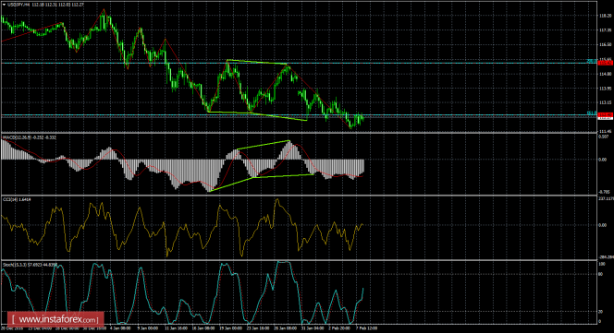Open the www.instaforex.com watermark link
The image size is (614, 333).
coord(55,320)
